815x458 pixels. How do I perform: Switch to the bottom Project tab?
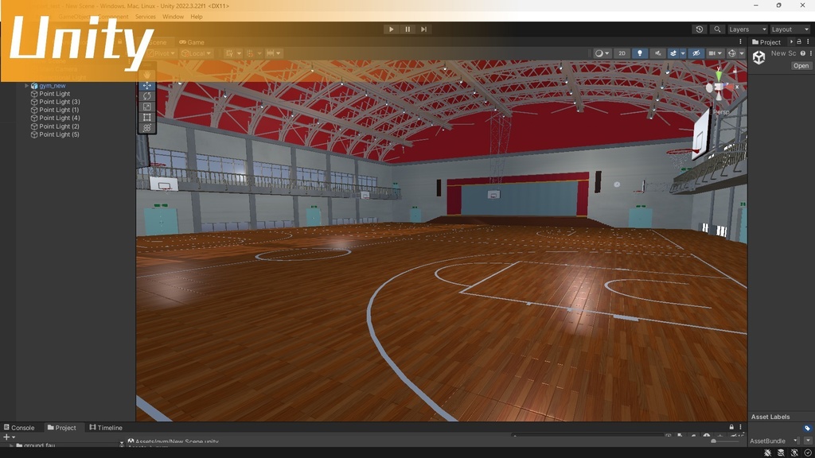point(61,427)
